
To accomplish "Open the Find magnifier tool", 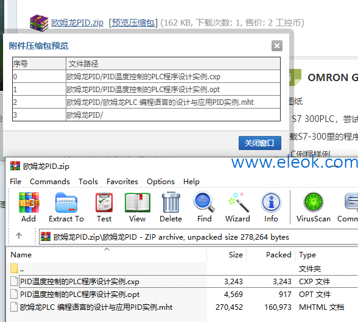I will 204,202.
